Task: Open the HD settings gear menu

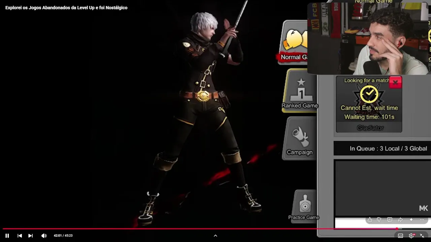Action: coord(411,236)
